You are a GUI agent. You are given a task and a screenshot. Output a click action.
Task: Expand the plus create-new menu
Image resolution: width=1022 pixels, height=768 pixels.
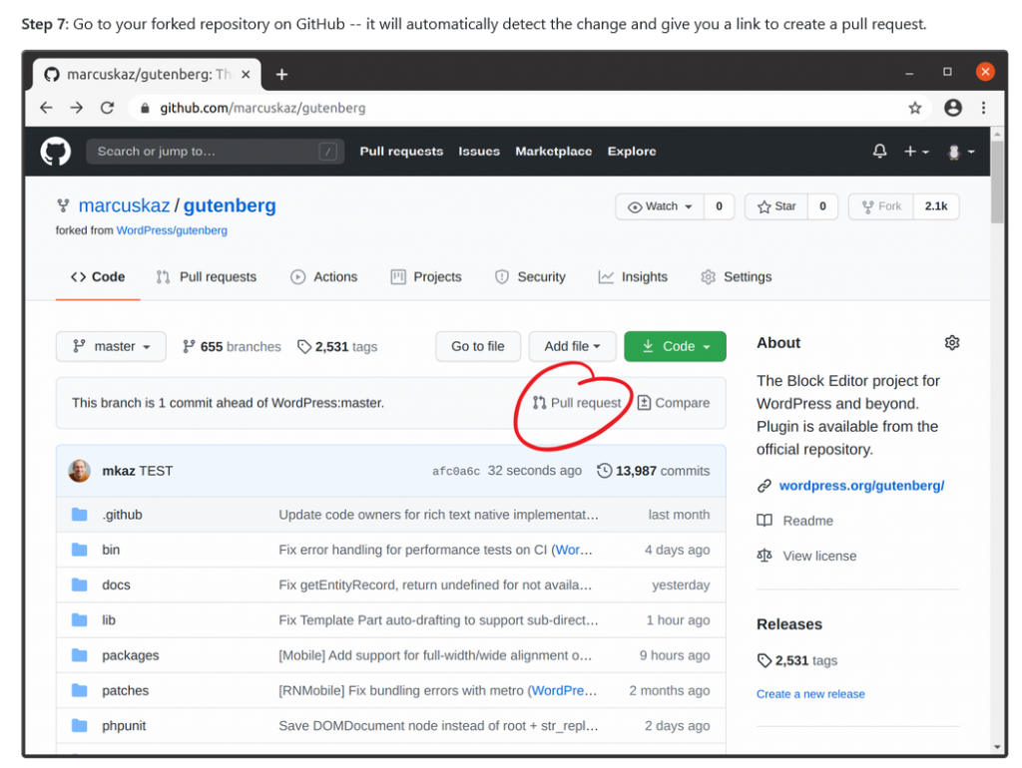pos(915,152)
